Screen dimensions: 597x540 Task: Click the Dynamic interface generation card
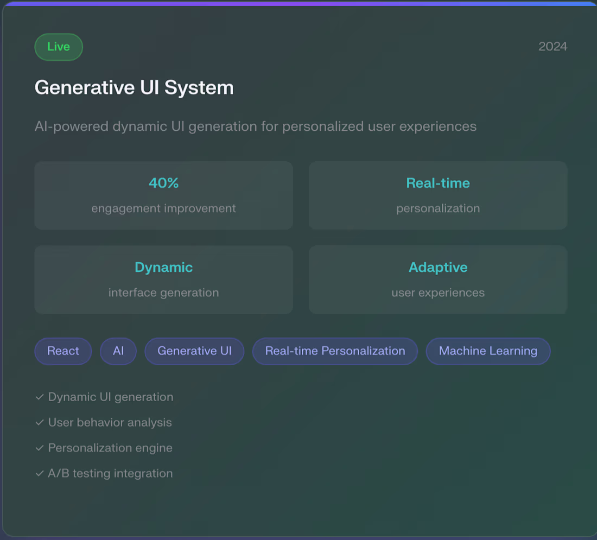tap(163, 279)
